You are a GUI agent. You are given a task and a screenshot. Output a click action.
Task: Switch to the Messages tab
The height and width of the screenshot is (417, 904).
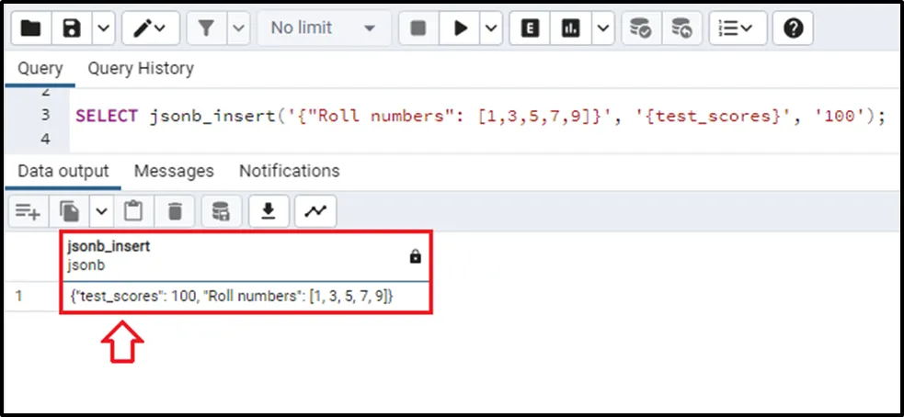[174, 171]
